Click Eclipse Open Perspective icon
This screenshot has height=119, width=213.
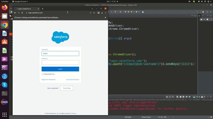tap(203, 12)
